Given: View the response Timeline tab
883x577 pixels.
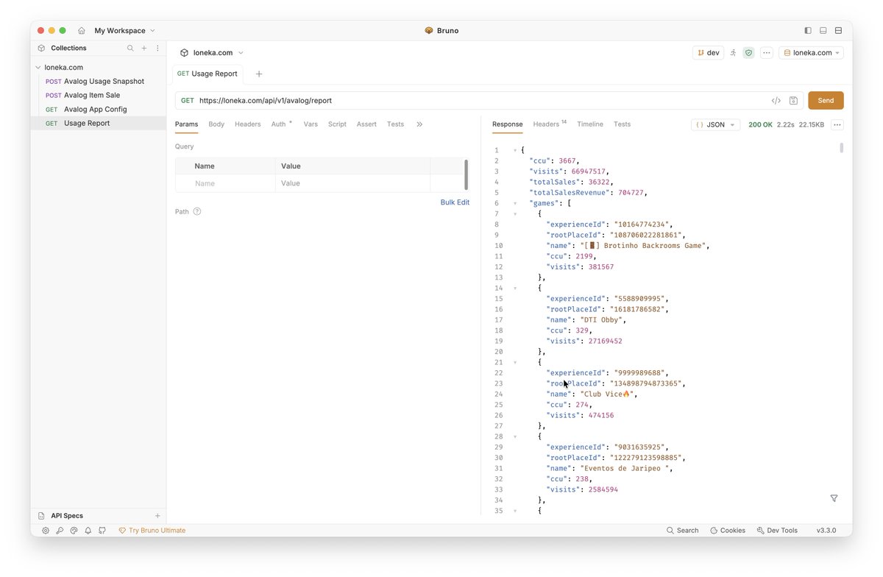Looking at the screenshot, I should coord(590,124).
